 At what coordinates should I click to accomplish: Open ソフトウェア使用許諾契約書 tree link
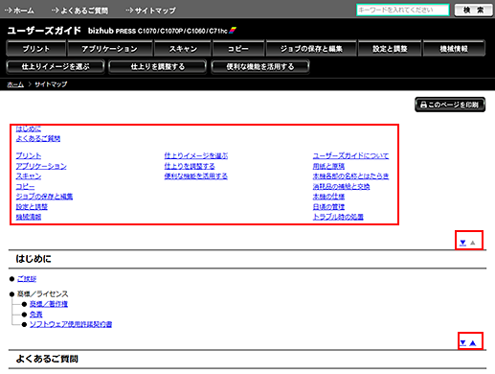coord(71,324)
